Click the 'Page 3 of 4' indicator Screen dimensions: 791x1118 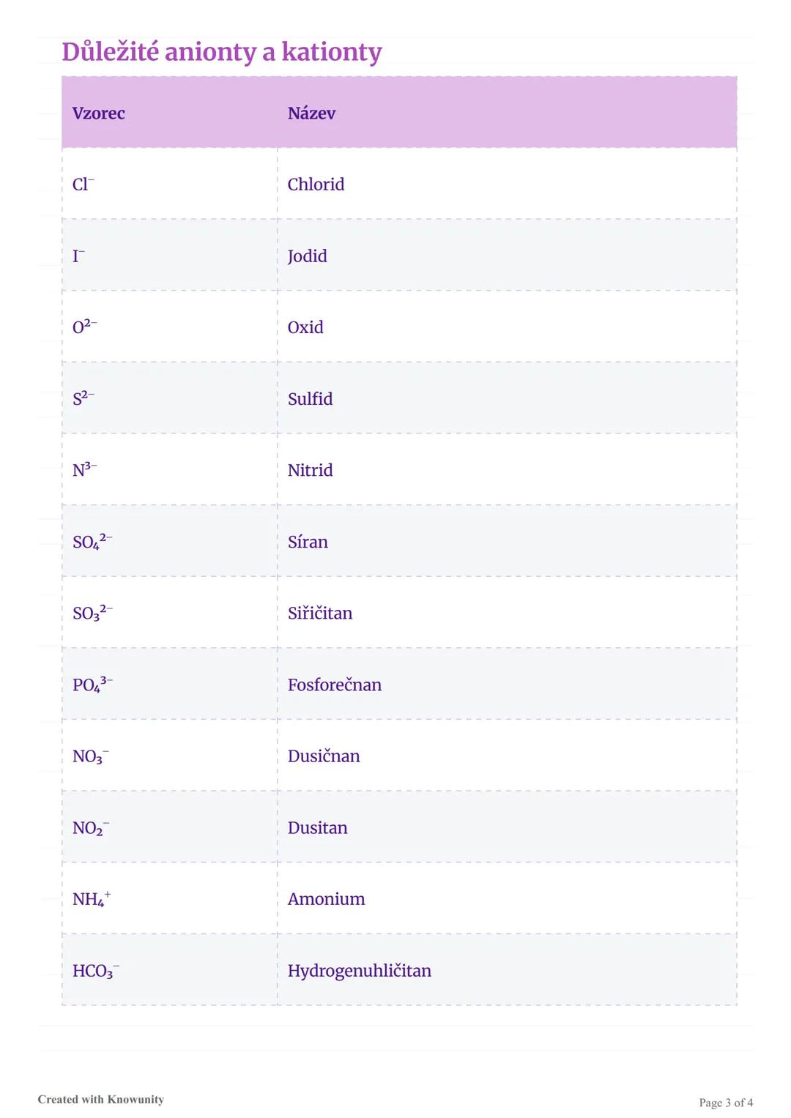point(725,1103)
